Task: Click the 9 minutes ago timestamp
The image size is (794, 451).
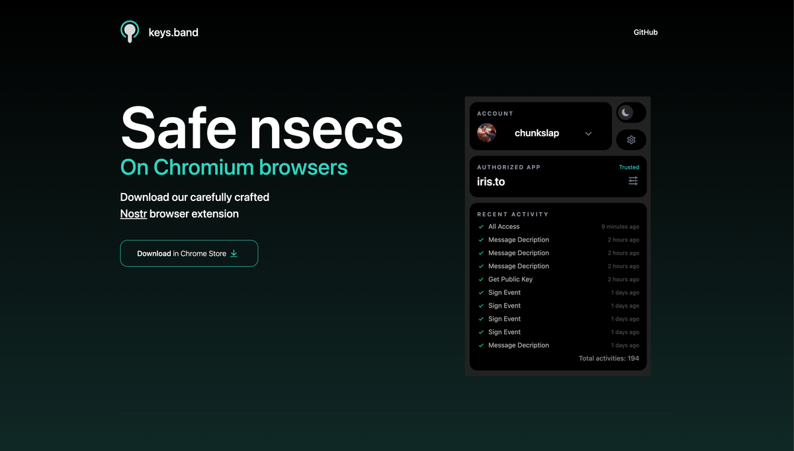Action: click(620, 226)
